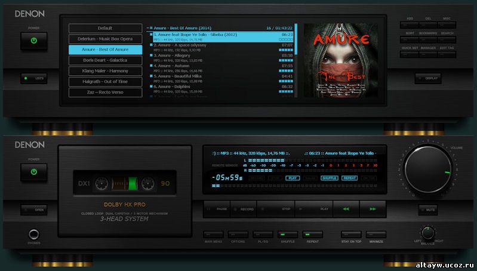This screenshot has width=477, height=271.
Task: Click rating squares of Beautiful Milka track
Action: click(x=286, y=81)
